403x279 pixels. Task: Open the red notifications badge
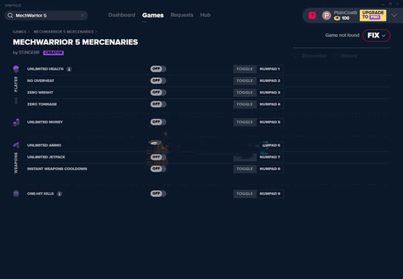click(312, 15)
